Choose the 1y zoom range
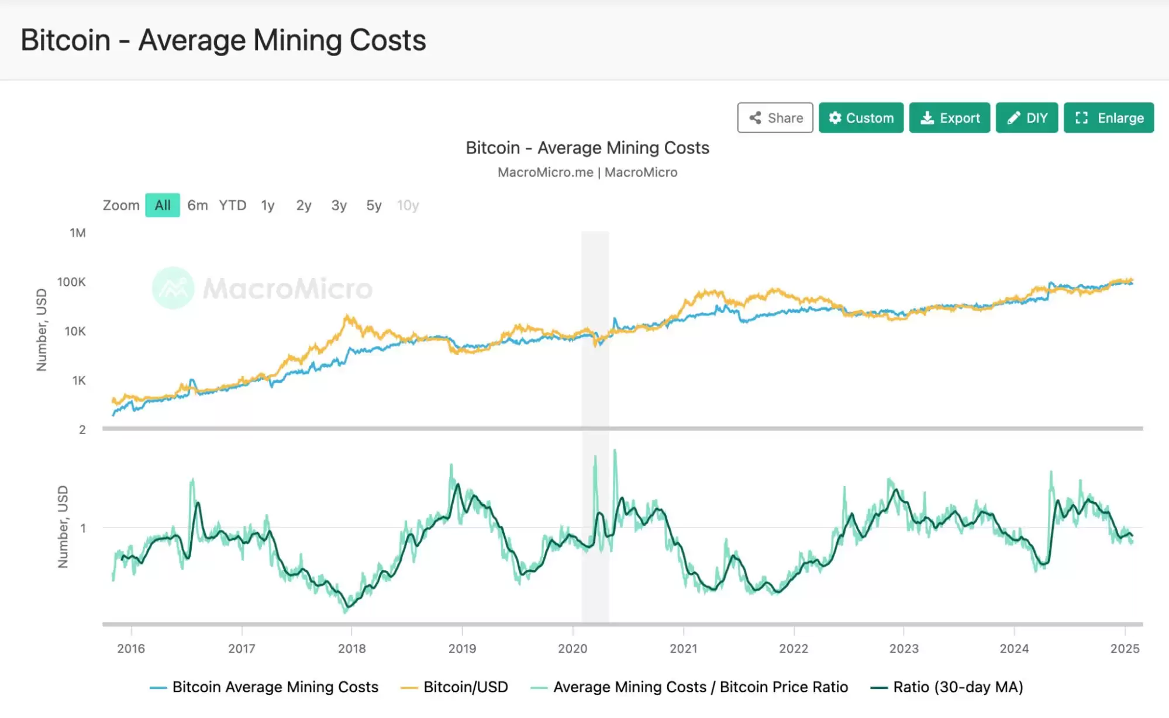Image resolution: width=1169 pixels, height=718 pixels. 268,206
